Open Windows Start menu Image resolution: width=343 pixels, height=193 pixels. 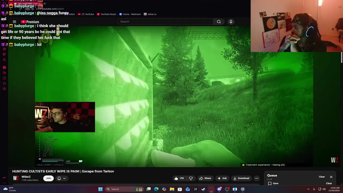[100, 189]
